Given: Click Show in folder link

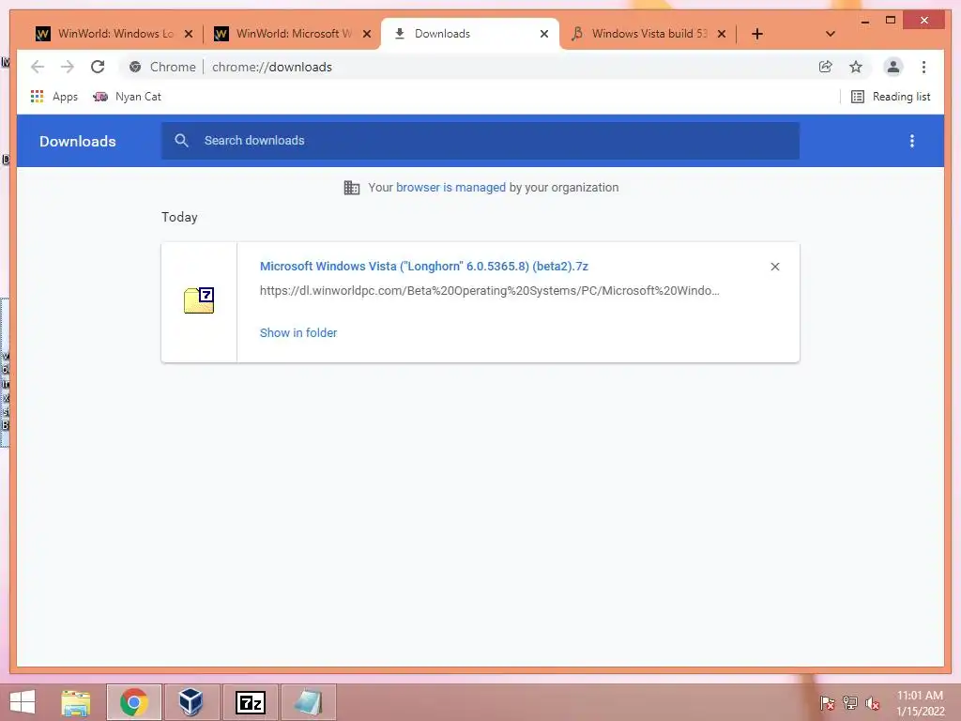Looking at the screenshot, I should point(298,333).
